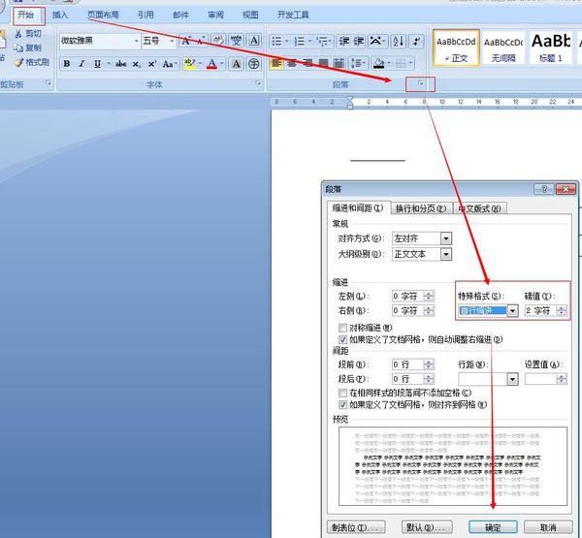582x538 pixels.
Task: Click the sort (A-Z) icon
Action: click(399, 41)
